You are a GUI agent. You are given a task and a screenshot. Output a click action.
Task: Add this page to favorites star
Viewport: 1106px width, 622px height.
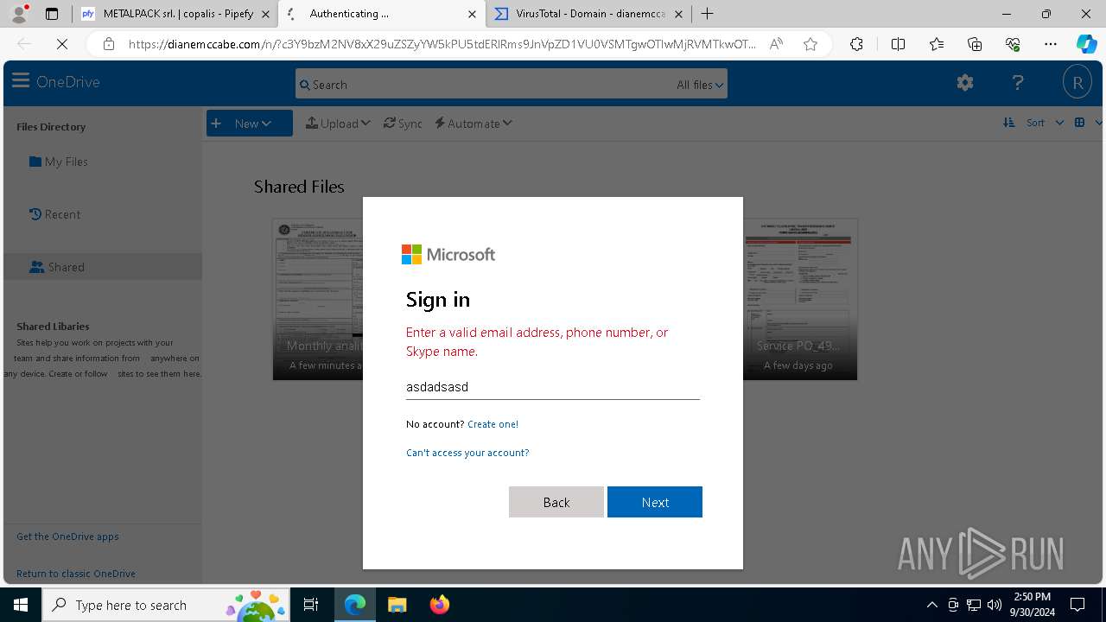coord(810,44)
